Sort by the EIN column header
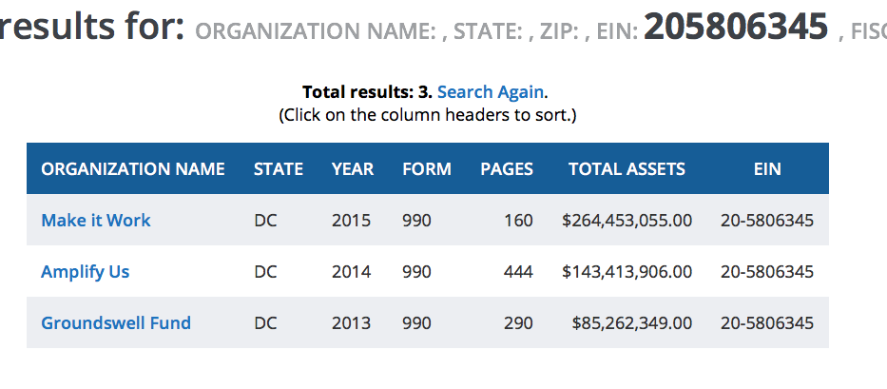The height and width of the screenshot is (389, 887). coord(767,169)
